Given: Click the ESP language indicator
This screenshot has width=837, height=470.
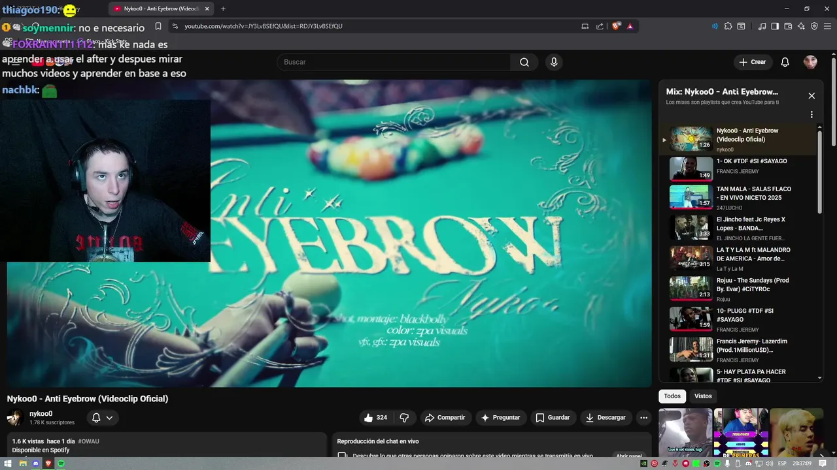Looking at the screenshot, I should click(x=782, y=463).
